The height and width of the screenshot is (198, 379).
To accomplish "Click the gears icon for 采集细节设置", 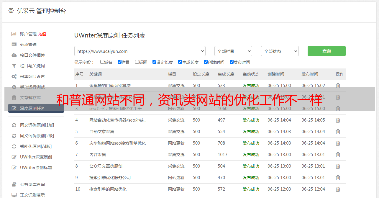I will (x=14, y=76).
